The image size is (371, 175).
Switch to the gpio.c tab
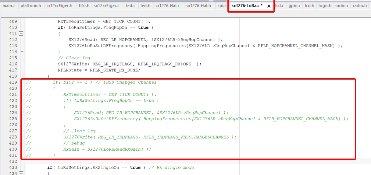pyautogui.click(x=294, y=6)
